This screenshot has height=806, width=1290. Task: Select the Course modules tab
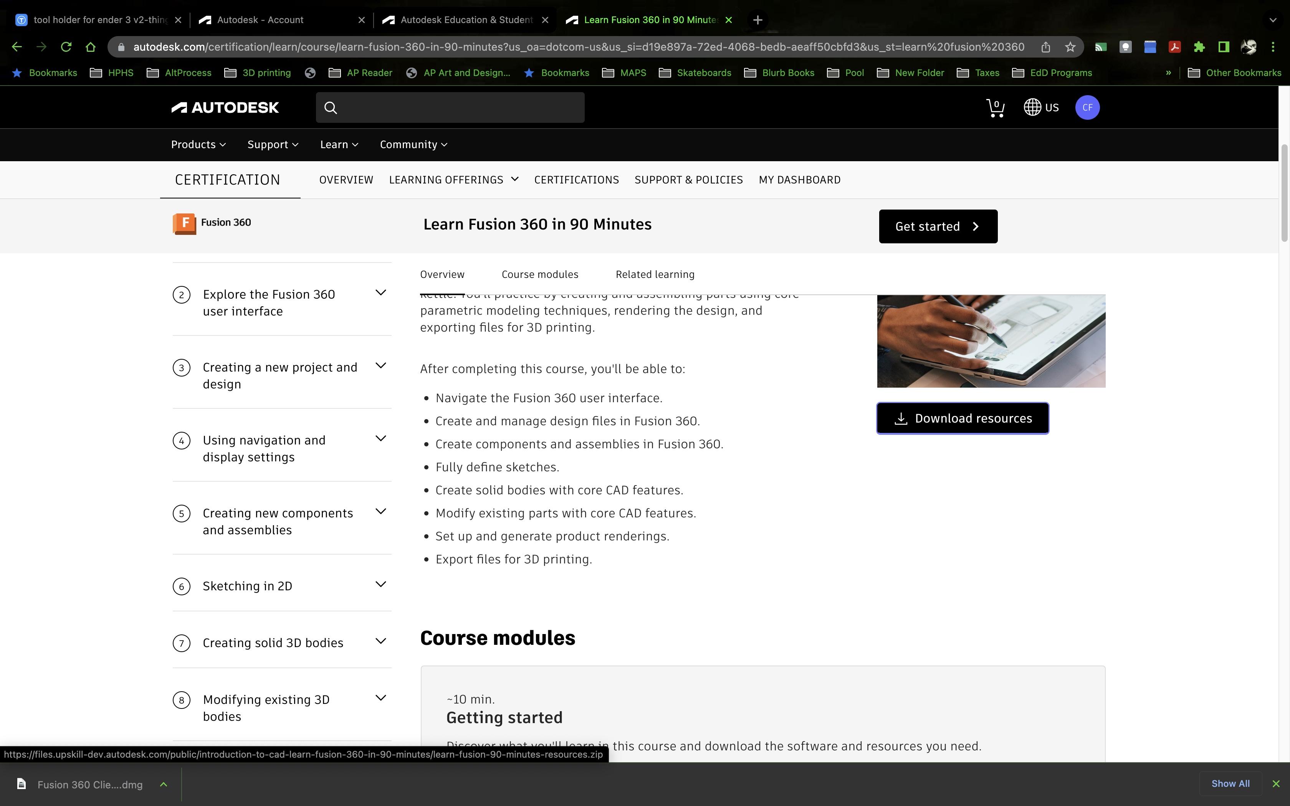point(539,274)
